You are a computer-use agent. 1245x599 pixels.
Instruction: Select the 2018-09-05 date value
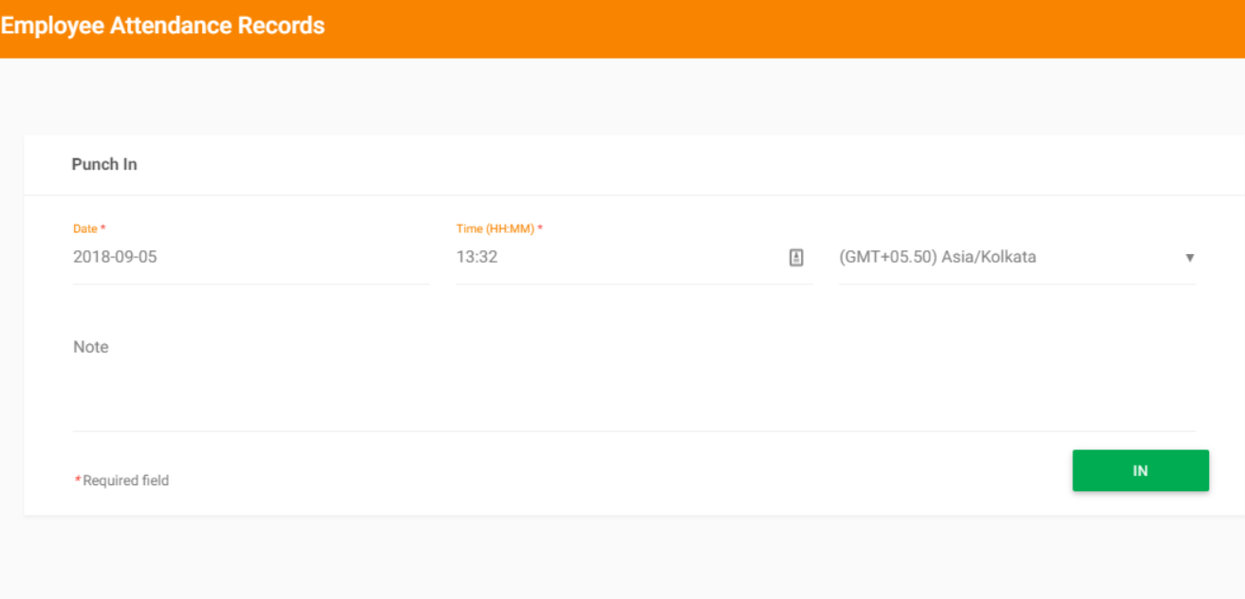pos(115,257)
